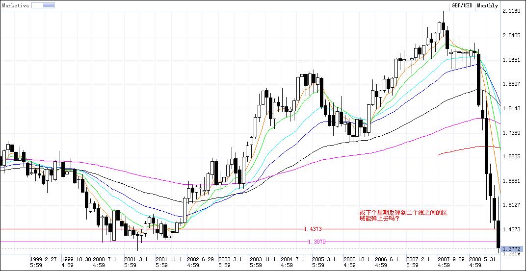Open the GBP/USD symbol selector
Image resolution: width=526 pixels, height=271 pixels.
pyautogui.click(x=462, y=6)
